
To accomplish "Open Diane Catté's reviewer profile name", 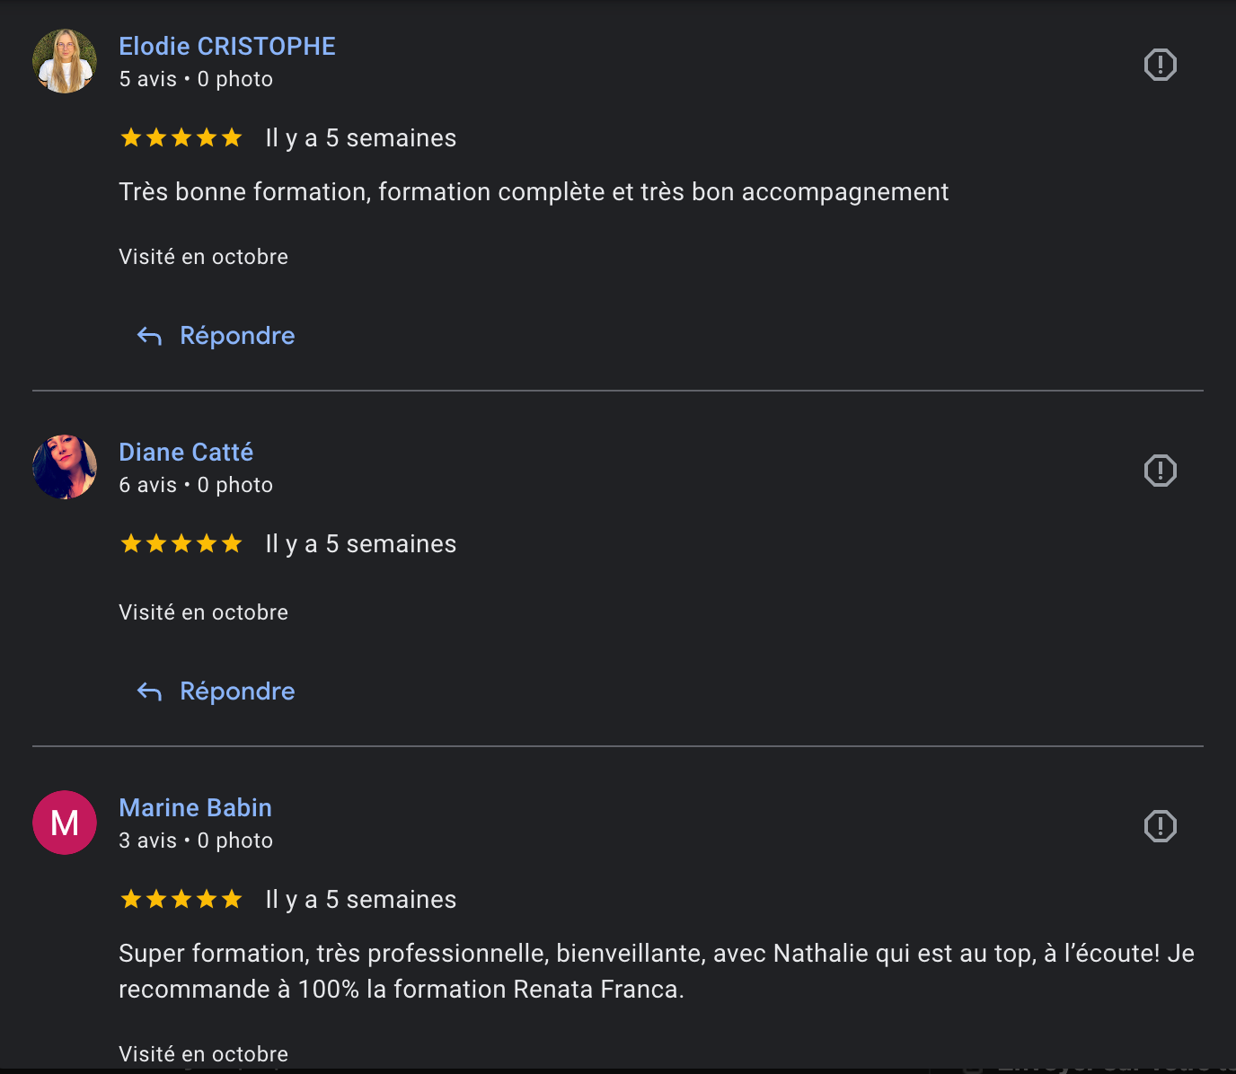I will [186, 452].
